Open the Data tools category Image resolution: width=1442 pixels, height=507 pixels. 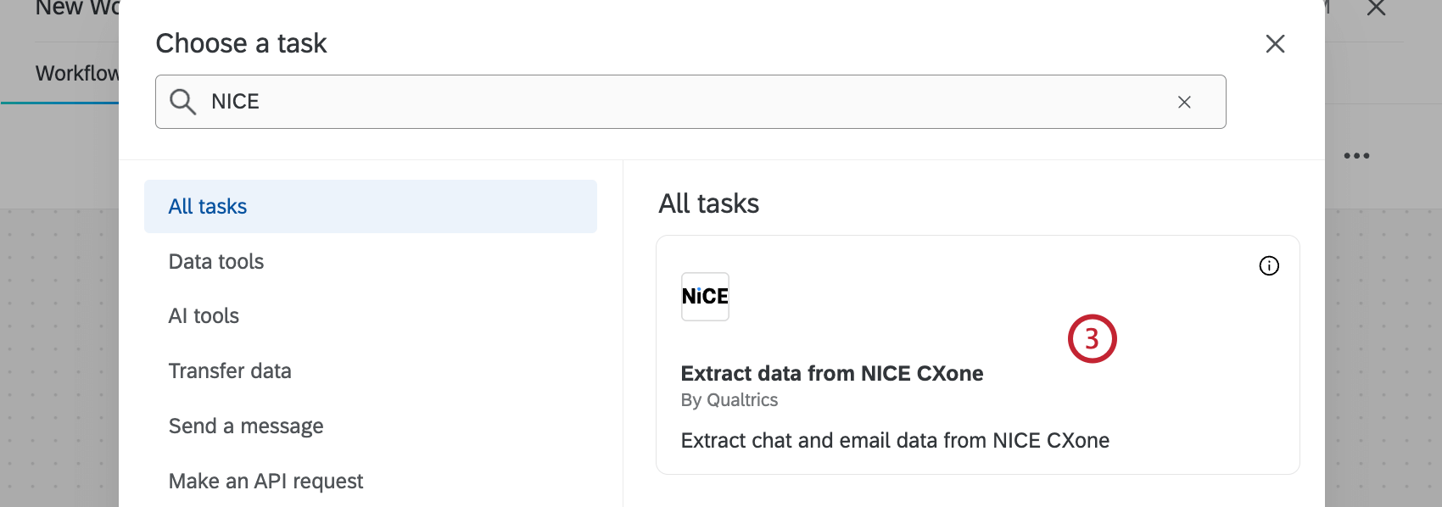point(216,261)
